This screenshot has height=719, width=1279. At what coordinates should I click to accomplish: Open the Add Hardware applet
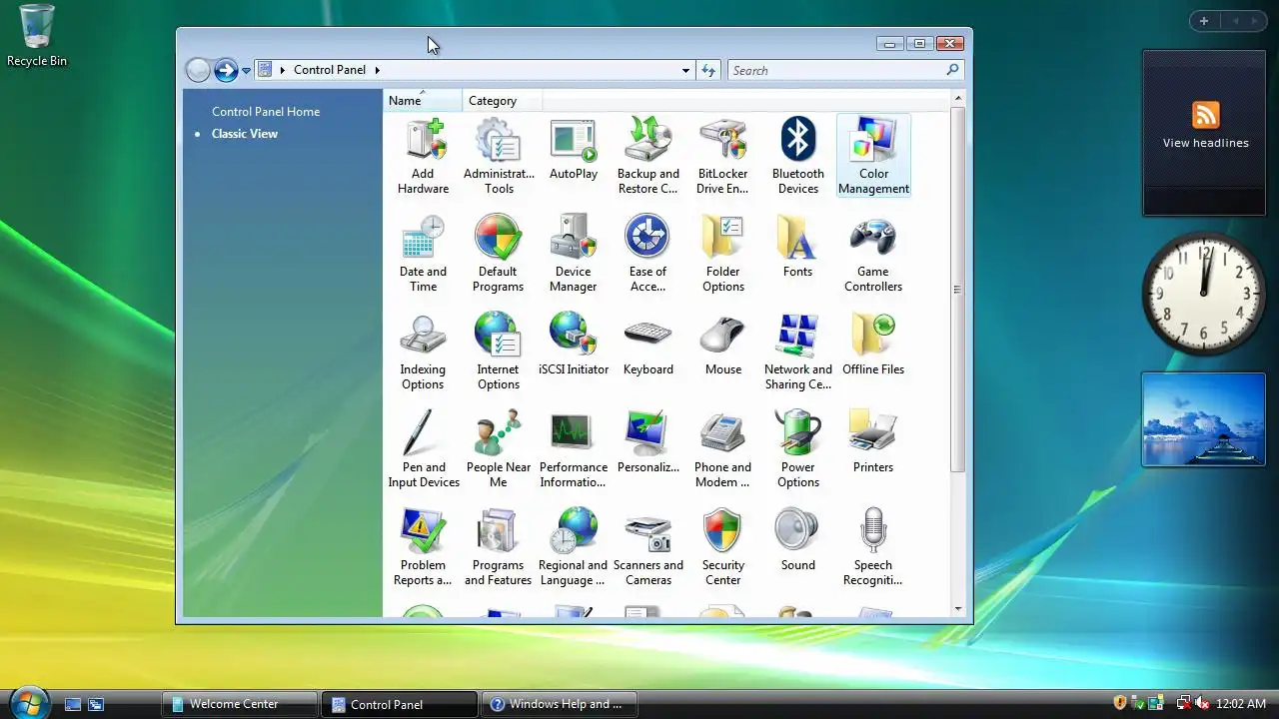pyautogui.click(x=424, y=156)
